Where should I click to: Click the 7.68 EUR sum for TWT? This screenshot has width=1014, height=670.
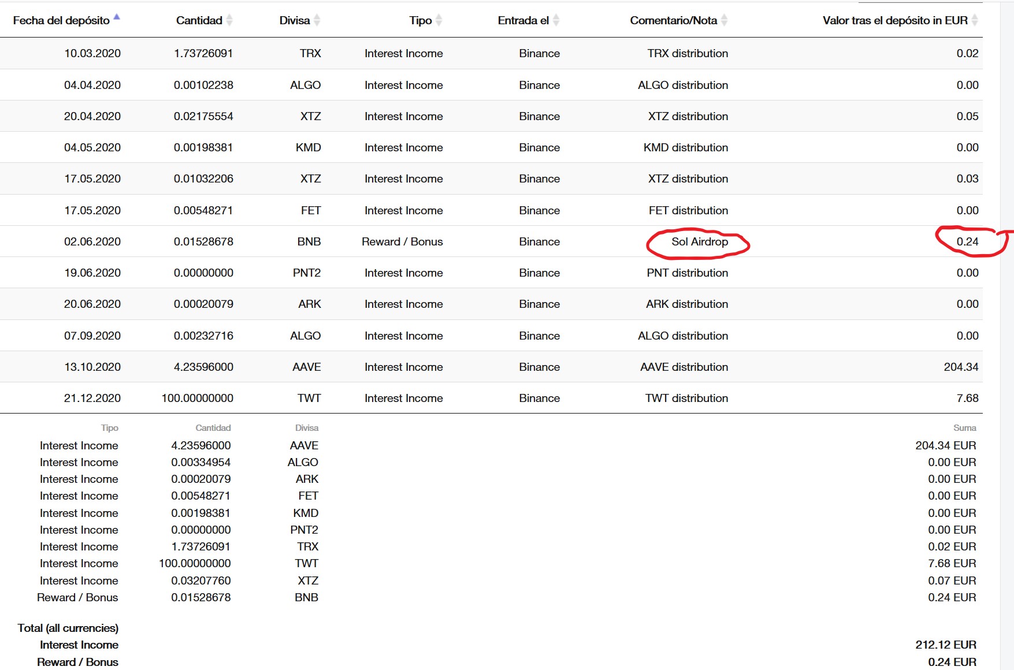[952, 564]
